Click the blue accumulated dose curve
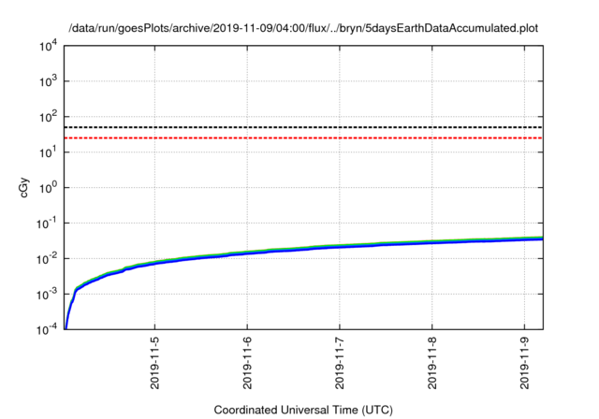Screen dimensions: 599x419 (x=303, y=249)
